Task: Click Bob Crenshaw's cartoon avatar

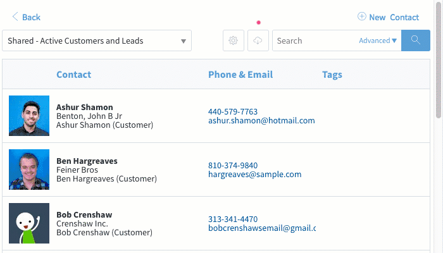Action: [x=29, y=223]
